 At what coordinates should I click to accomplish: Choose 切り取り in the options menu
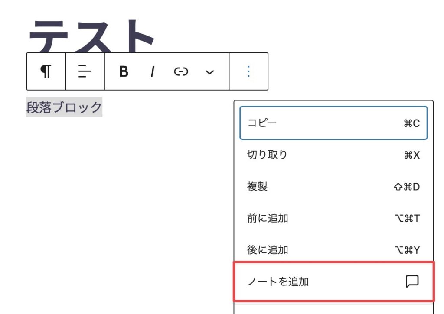267,155
